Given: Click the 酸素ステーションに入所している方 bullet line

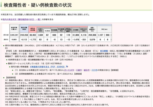Looking at the screenshot, I should pos(35,64).
